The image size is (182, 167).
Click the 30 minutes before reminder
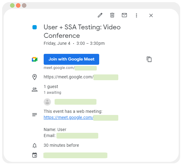(x=61, y=145)
